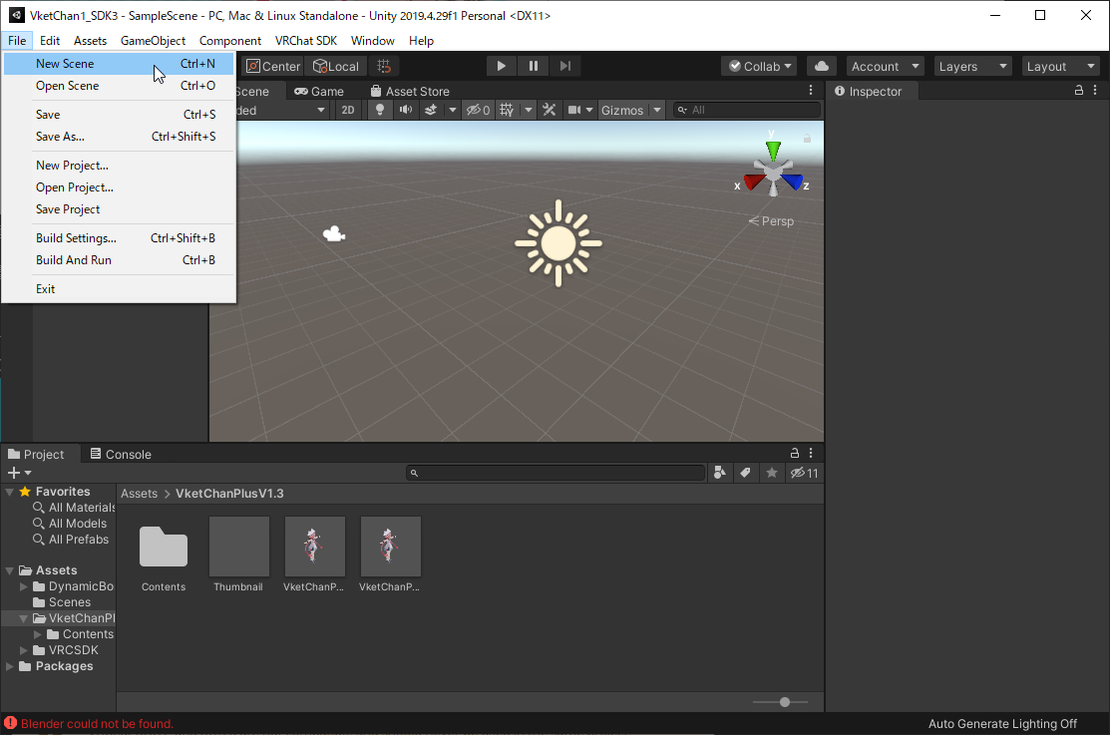Click the Search by Label icon
1110x735 pixels.
point(745,473)
